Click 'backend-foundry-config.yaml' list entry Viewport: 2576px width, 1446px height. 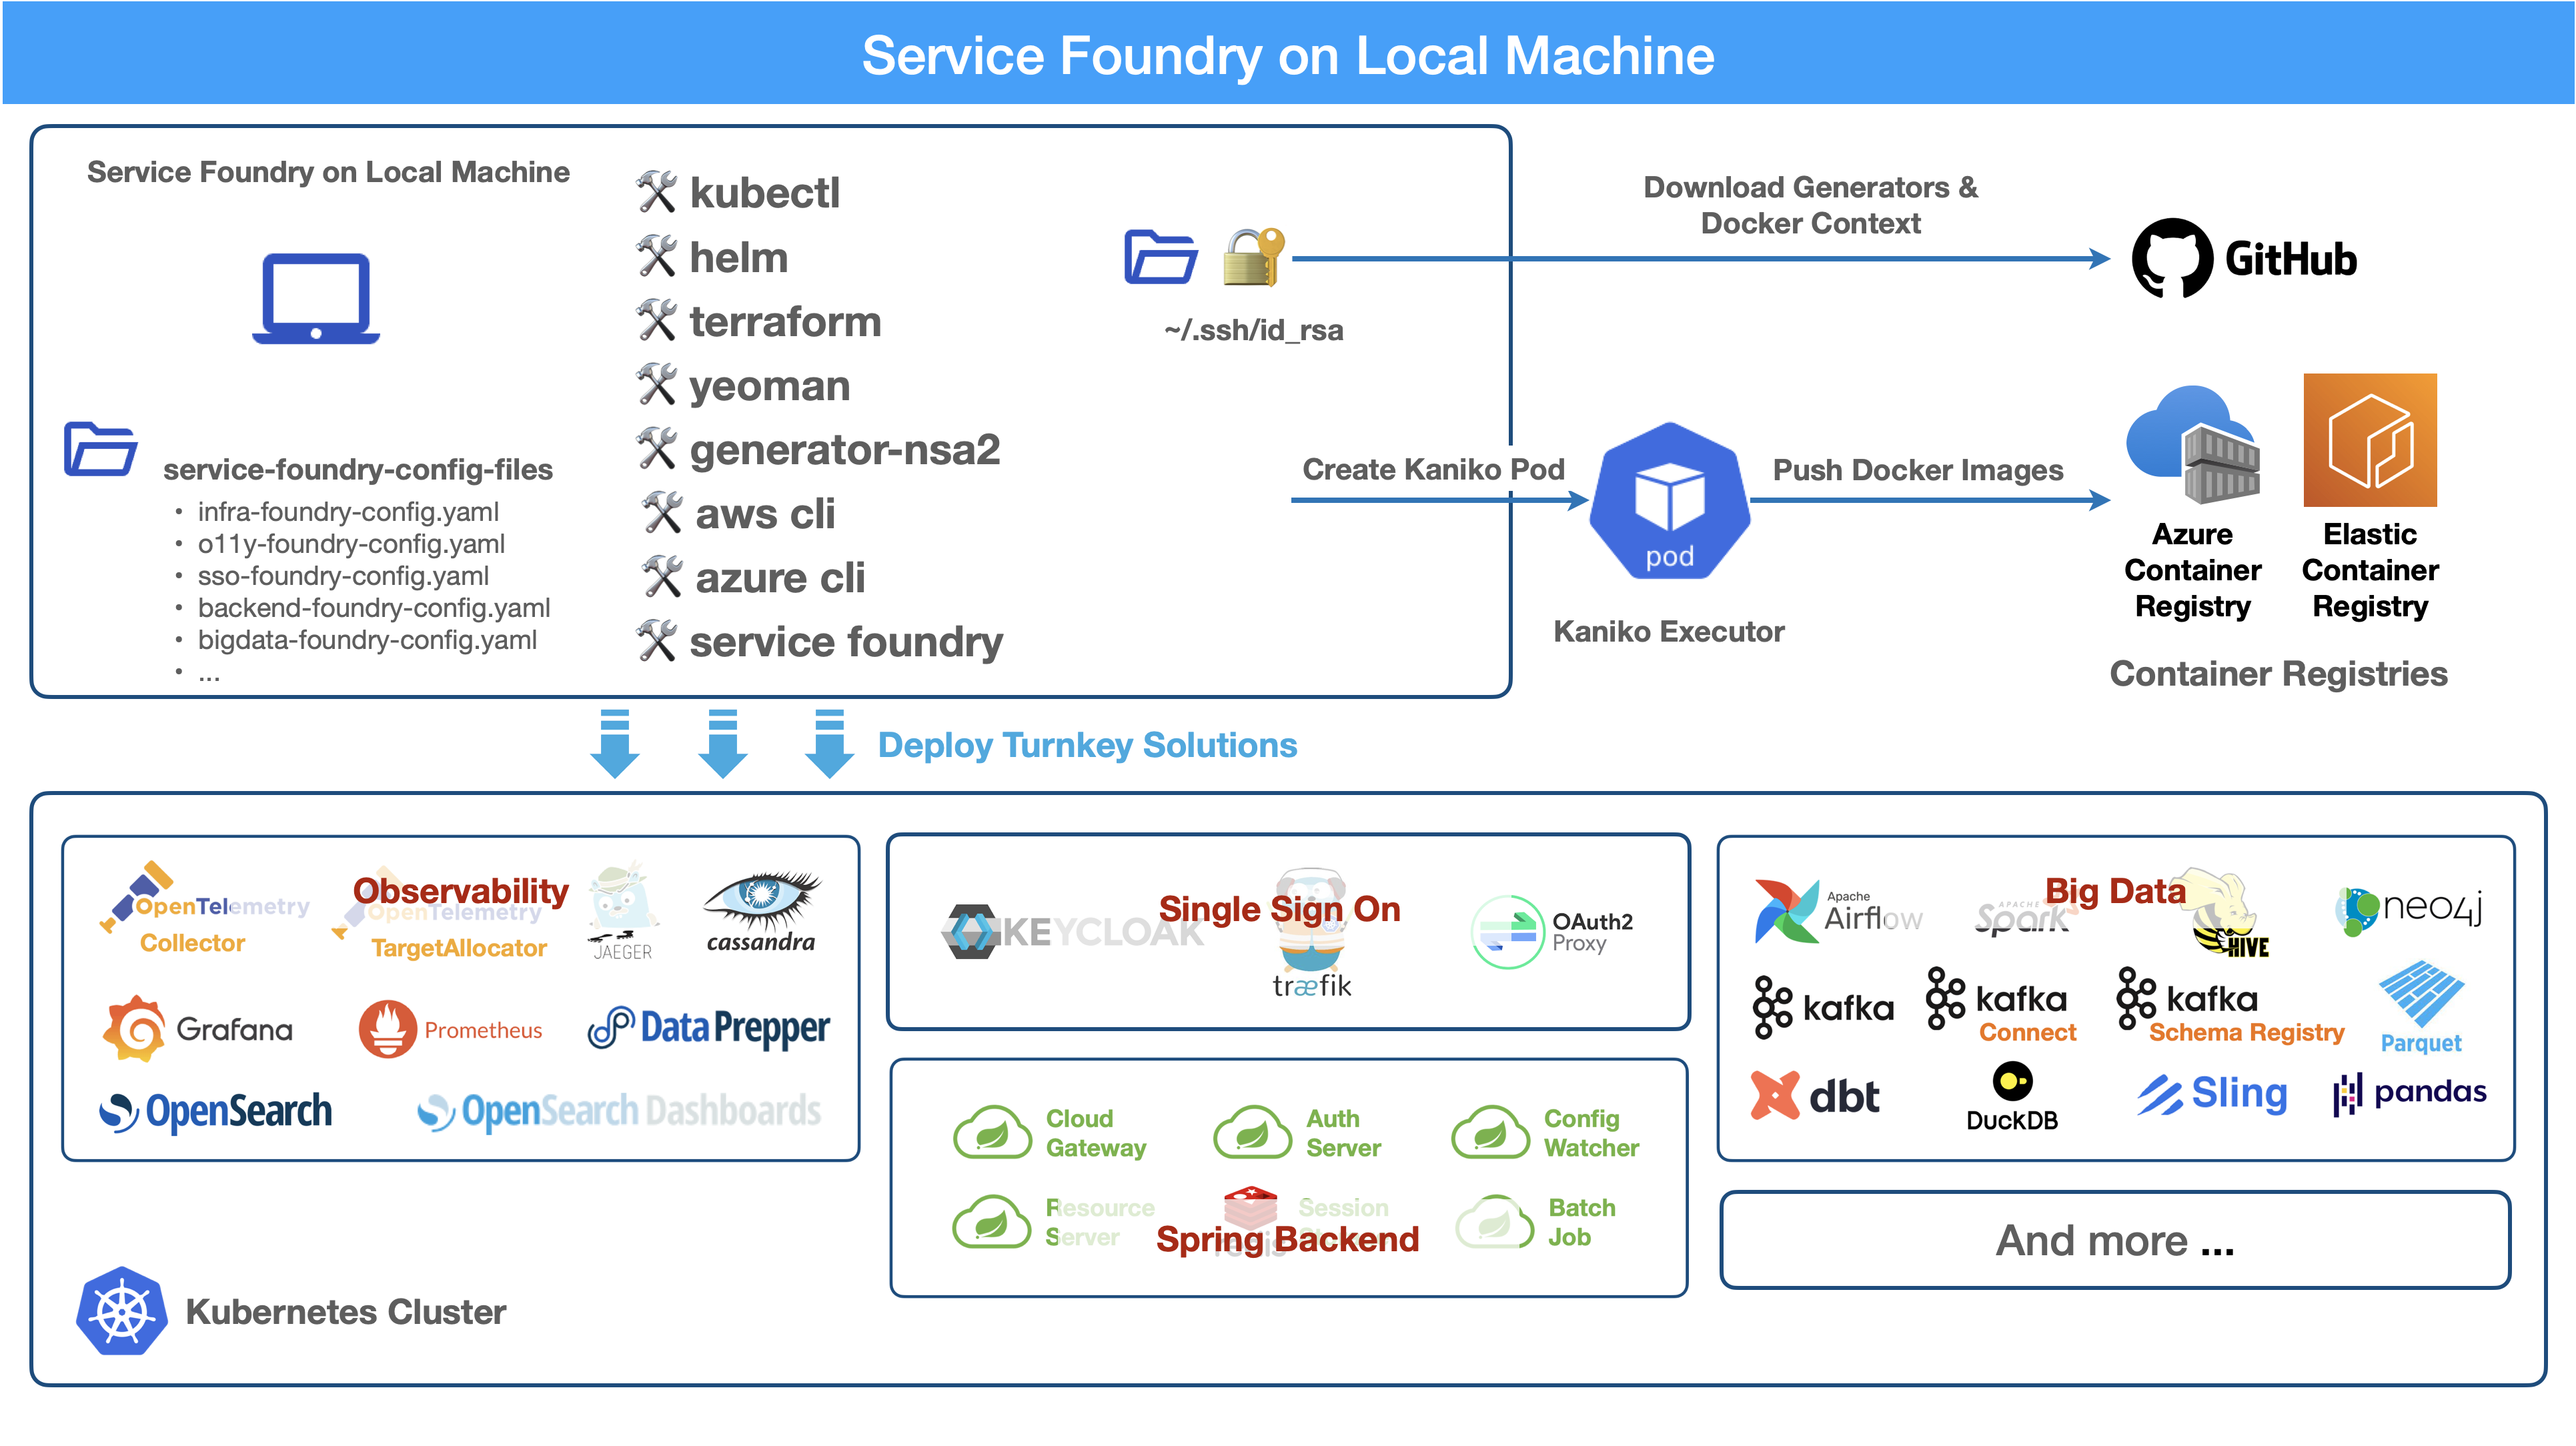[x=374, y=608]
